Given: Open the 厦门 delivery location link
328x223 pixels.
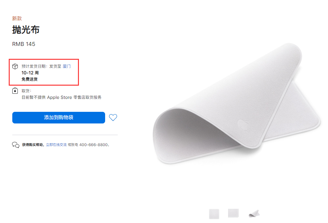Looking at the screenshot, I should [x=67, y=66].
